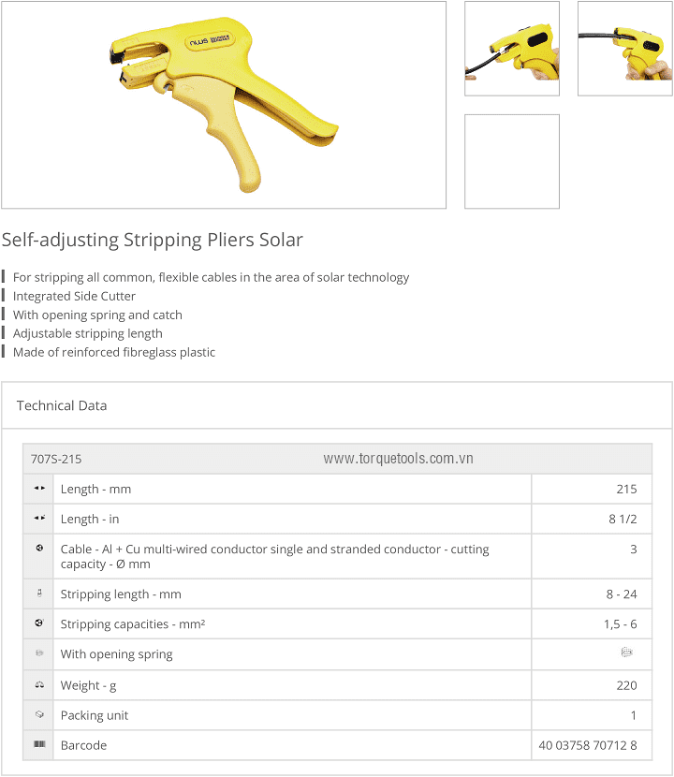Image resolution: width=674 pixels, height=777 pixels.
Task: Click the Length in inches row icon
Action: coord(39,519)
